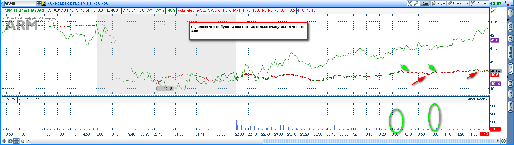Click the volume length value 200
The width and height of the screenshot is (514, 145).
[21, 99]
